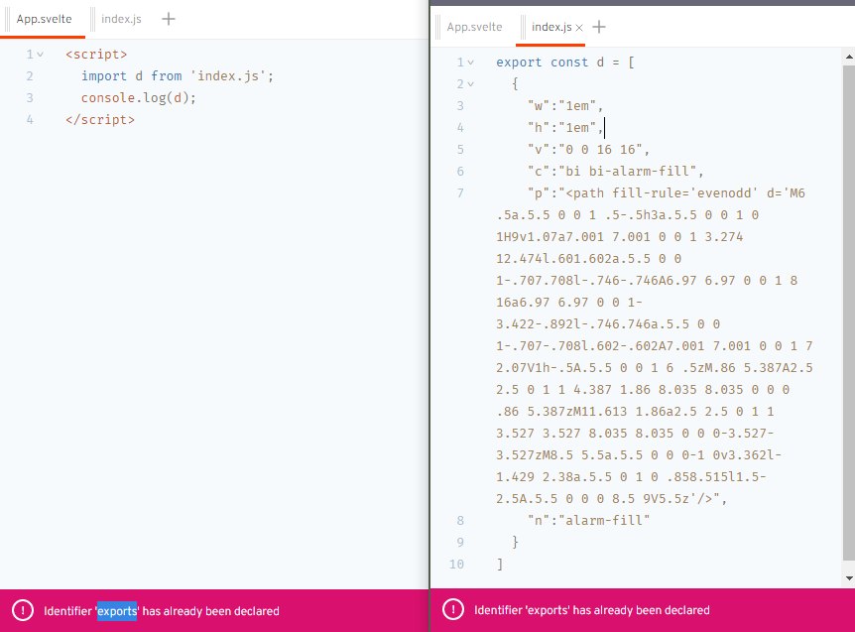Viewport: 855px width, 632px height.
Task: Open the App.svelte tab in the left editor
Action: [44, 19]
